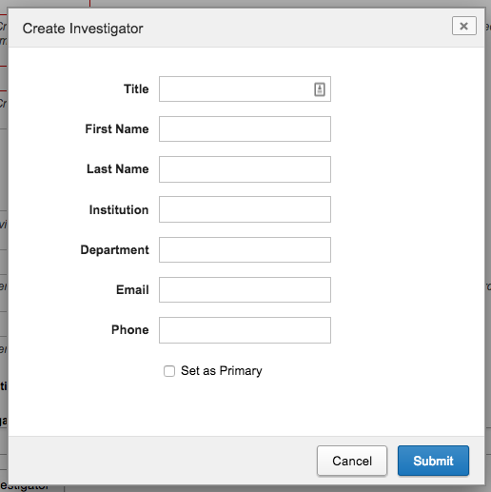Submit the investigator form
This screenshot has width=491, height=492.
click(x=433, y=461)
